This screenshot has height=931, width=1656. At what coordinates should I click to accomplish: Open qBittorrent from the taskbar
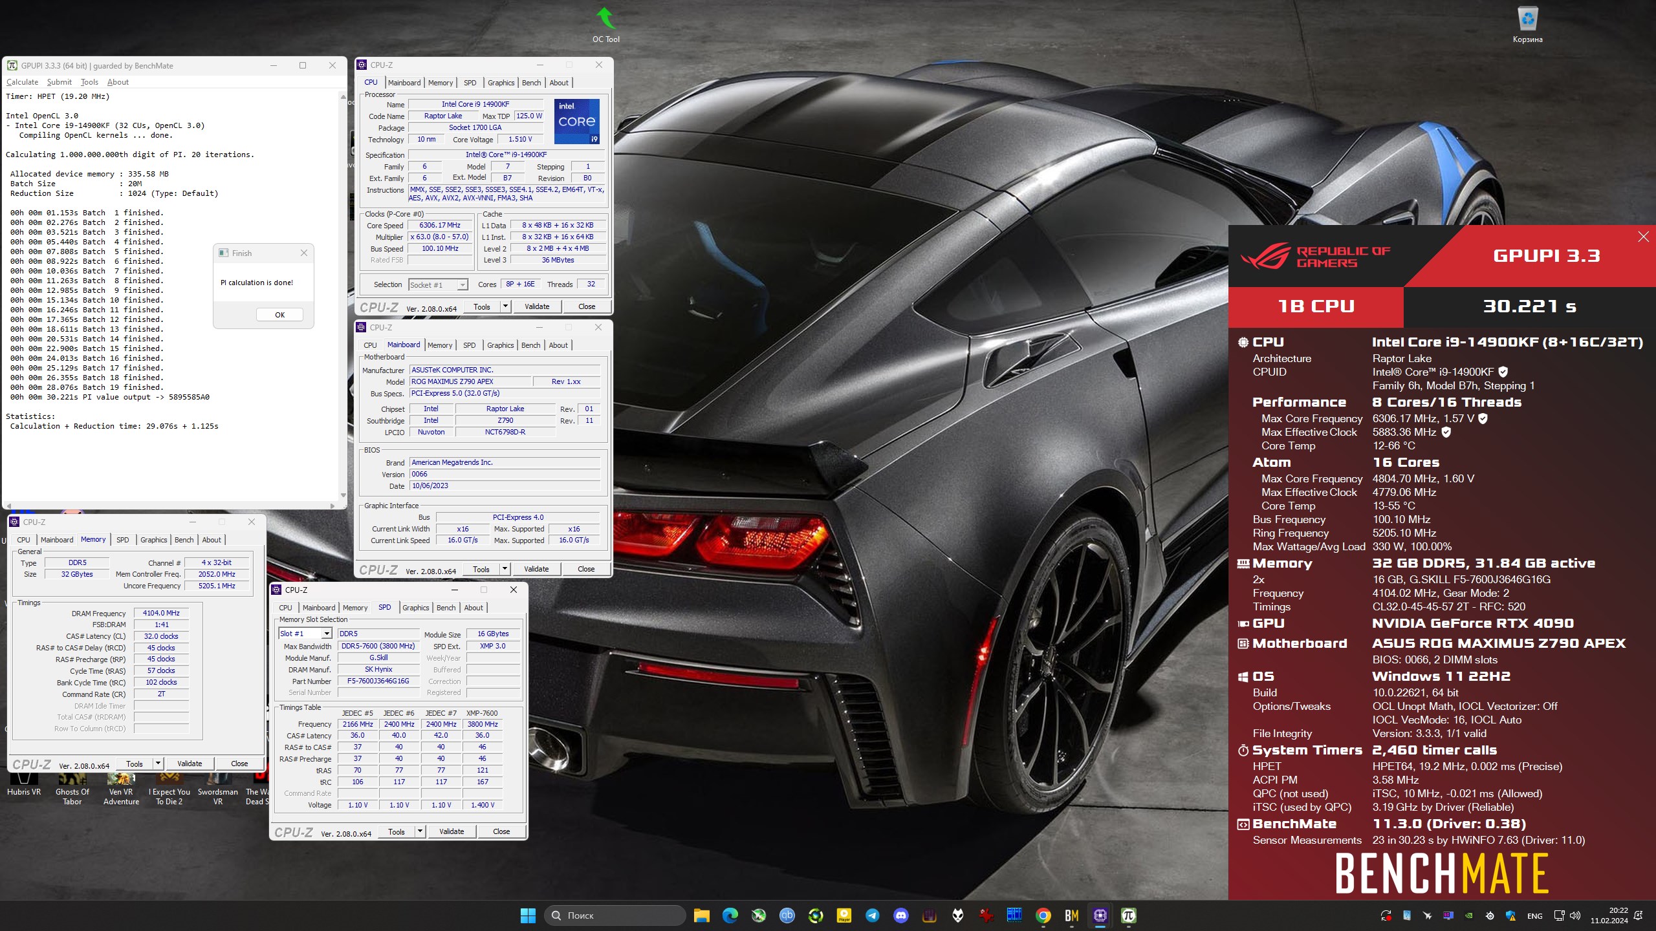(787, 915)
